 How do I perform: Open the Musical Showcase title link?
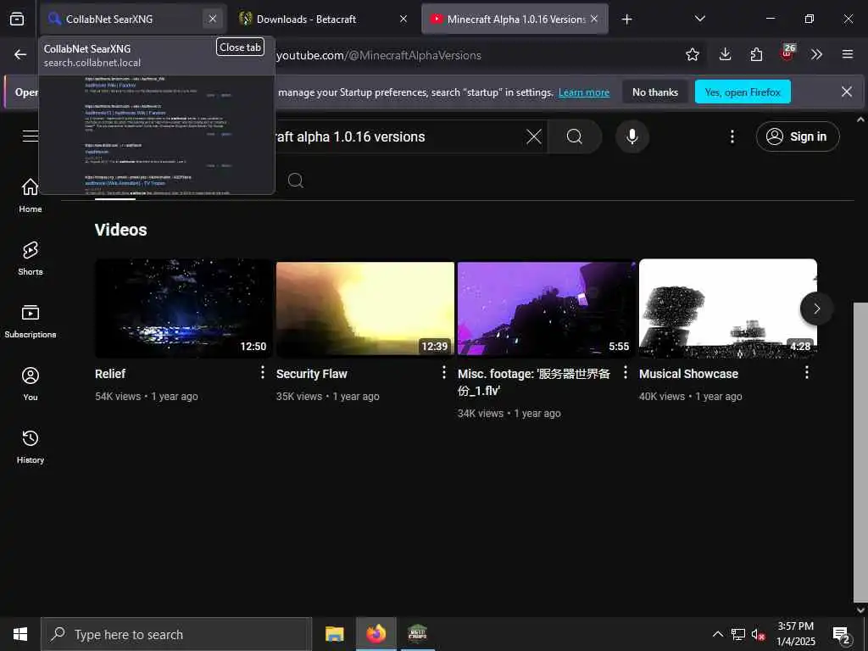[x=688, y=374]
